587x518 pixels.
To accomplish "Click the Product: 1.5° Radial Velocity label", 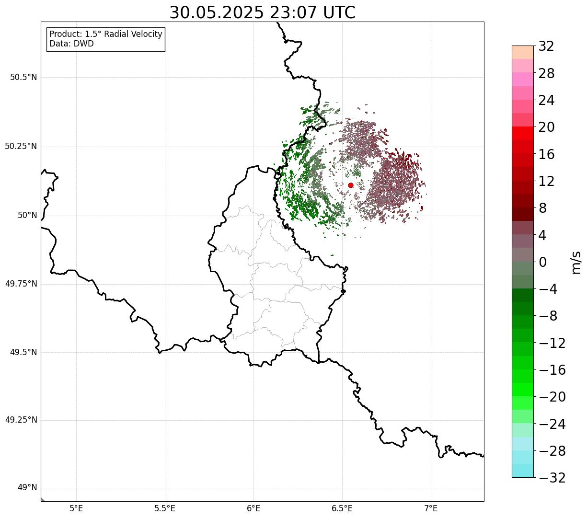I will (x=106, y=35).
